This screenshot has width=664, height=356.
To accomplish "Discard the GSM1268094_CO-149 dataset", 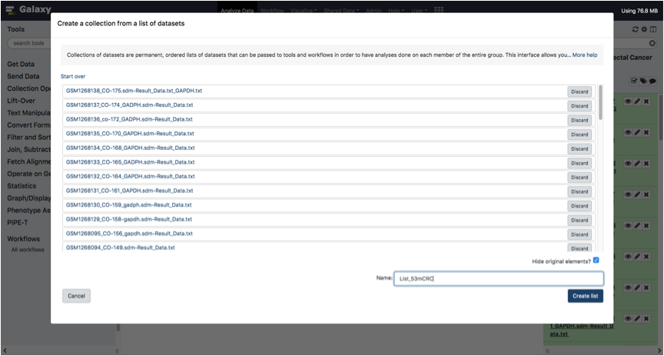I will (579, 248).
